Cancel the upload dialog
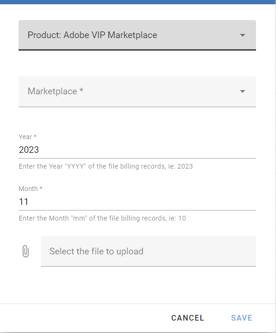The image size is (276, 333). tap(187, 318)
